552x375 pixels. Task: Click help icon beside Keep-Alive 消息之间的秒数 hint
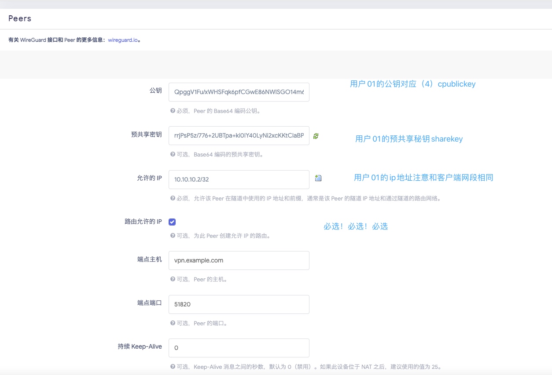click(173, 367)
